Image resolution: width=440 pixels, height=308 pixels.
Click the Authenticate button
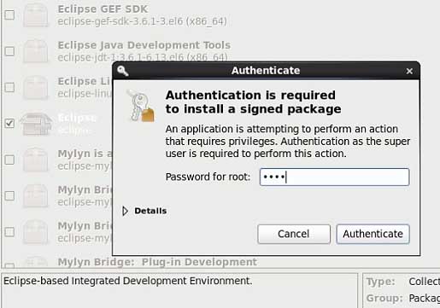point(373,234)
